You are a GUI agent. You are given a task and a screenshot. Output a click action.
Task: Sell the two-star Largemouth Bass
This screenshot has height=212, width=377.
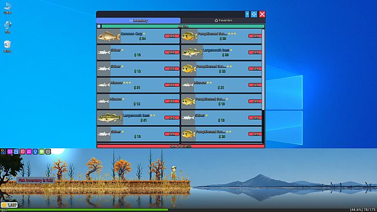point(171,118)
